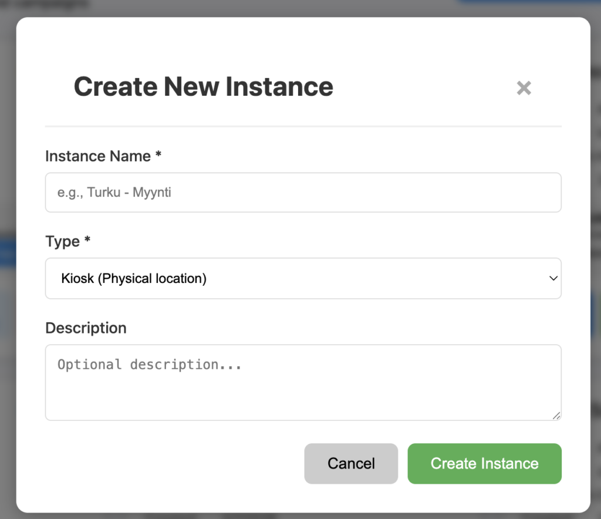
Task: Click the required asterisk beside Type
Action: click(87, 241)
